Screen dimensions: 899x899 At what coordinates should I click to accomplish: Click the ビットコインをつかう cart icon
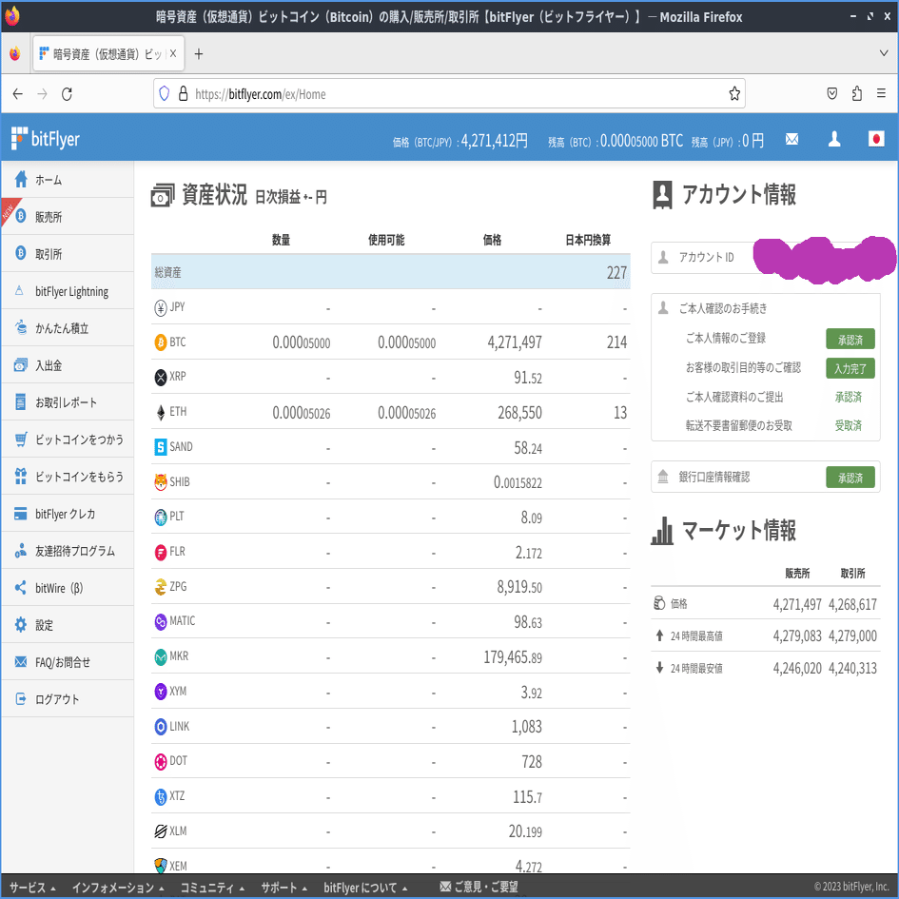pyautogui.click(x=21, y=440)
